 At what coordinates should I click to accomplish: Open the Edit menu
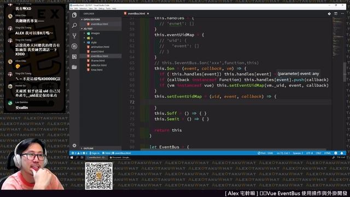pos(76,9)
